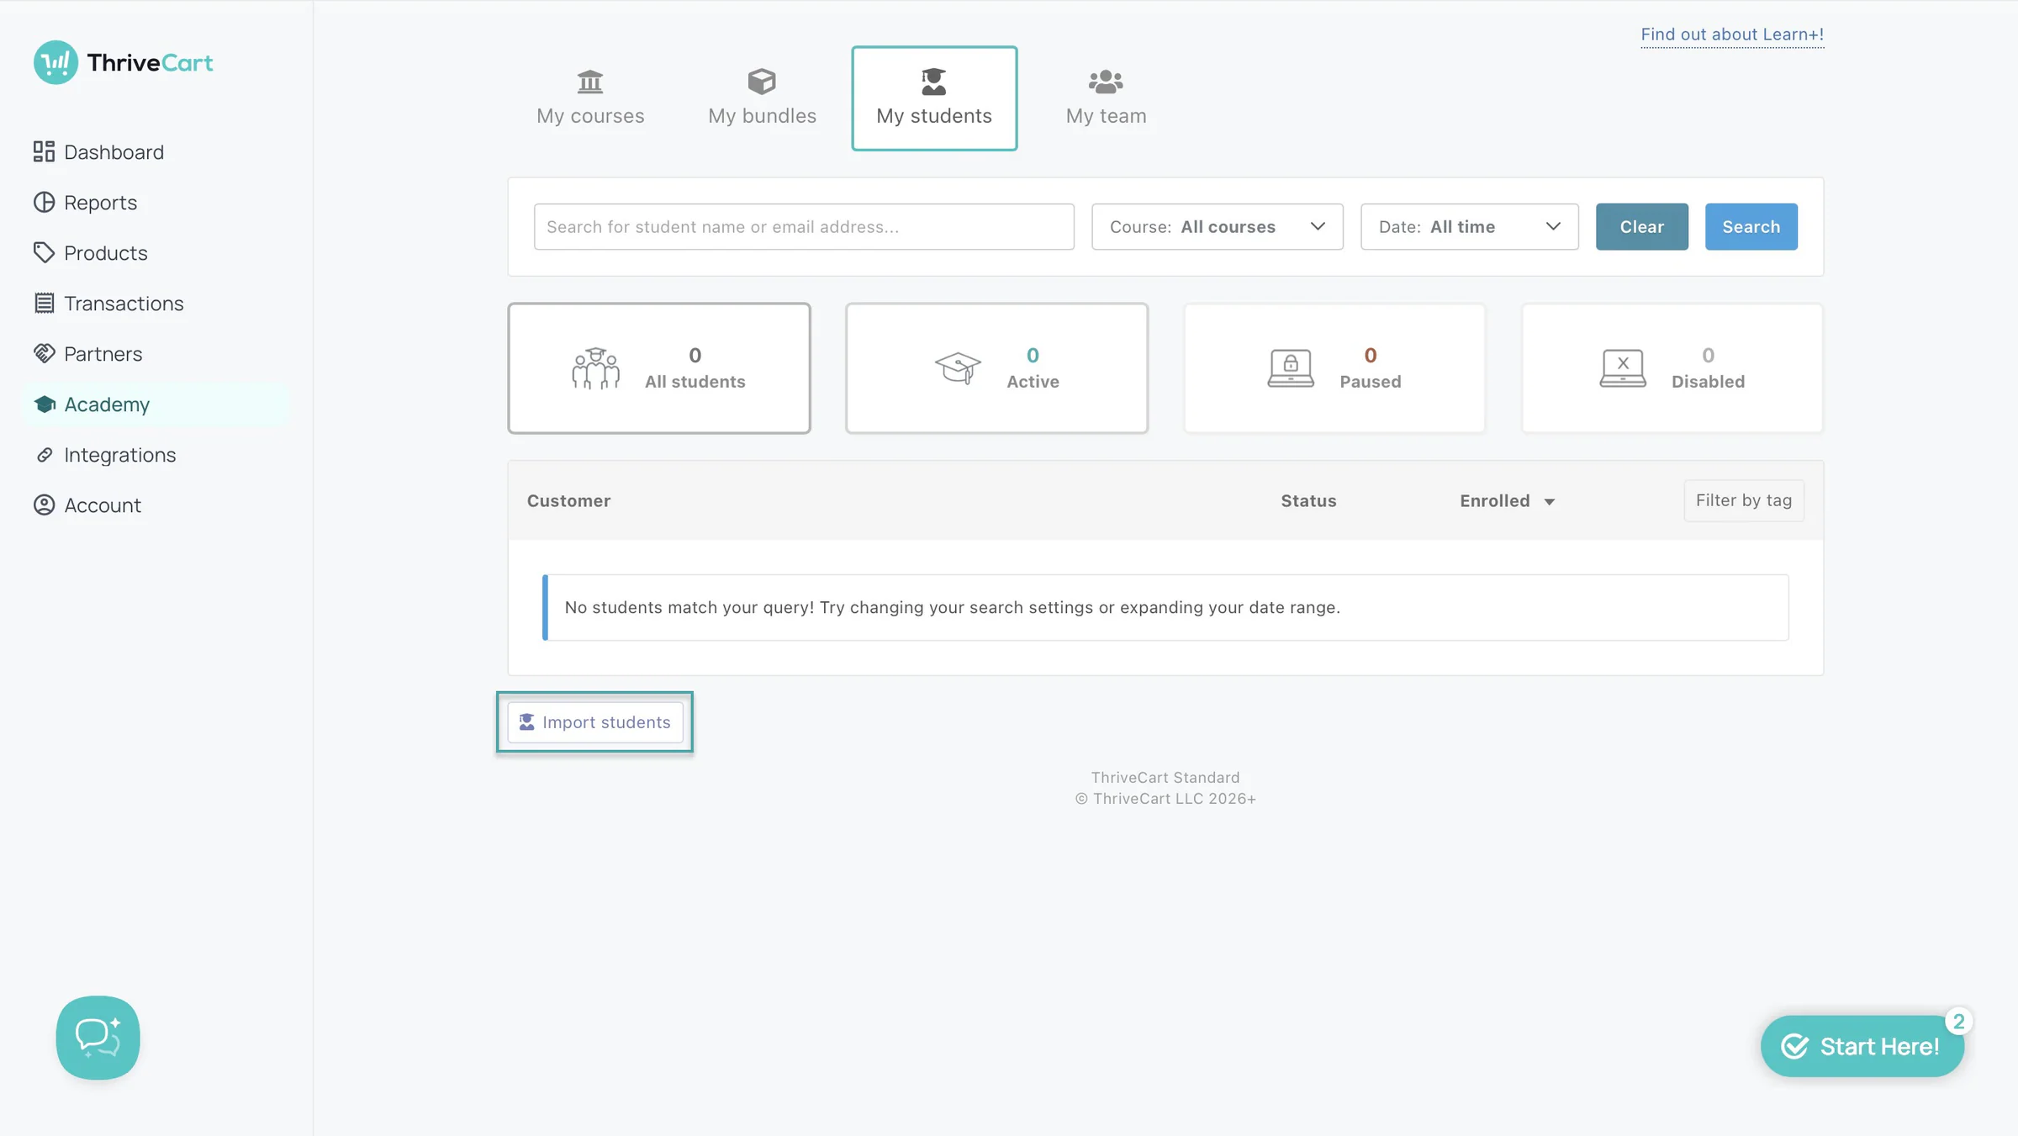Screen dimensions: 2018x1136
Task: Click the ThriveCart Standard footer text
Action: coord(1165,778)
